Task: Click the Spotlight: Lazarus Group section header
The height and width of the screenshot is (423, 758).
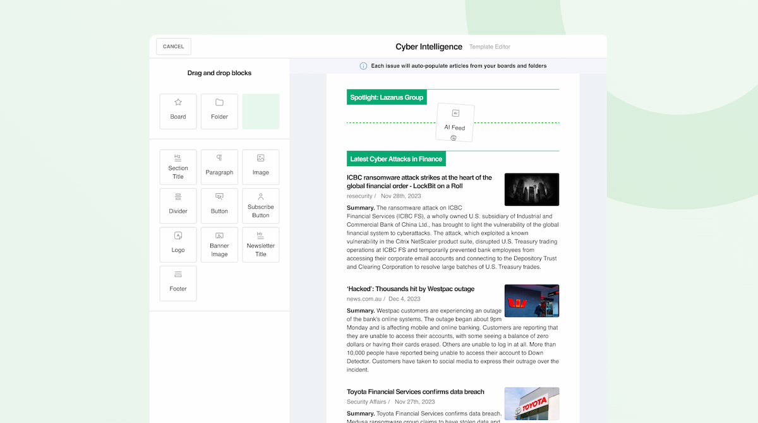Action: point(387,97)
